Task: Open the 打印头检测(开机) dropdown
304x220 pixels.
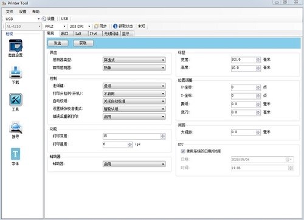Action: (134, 94)
